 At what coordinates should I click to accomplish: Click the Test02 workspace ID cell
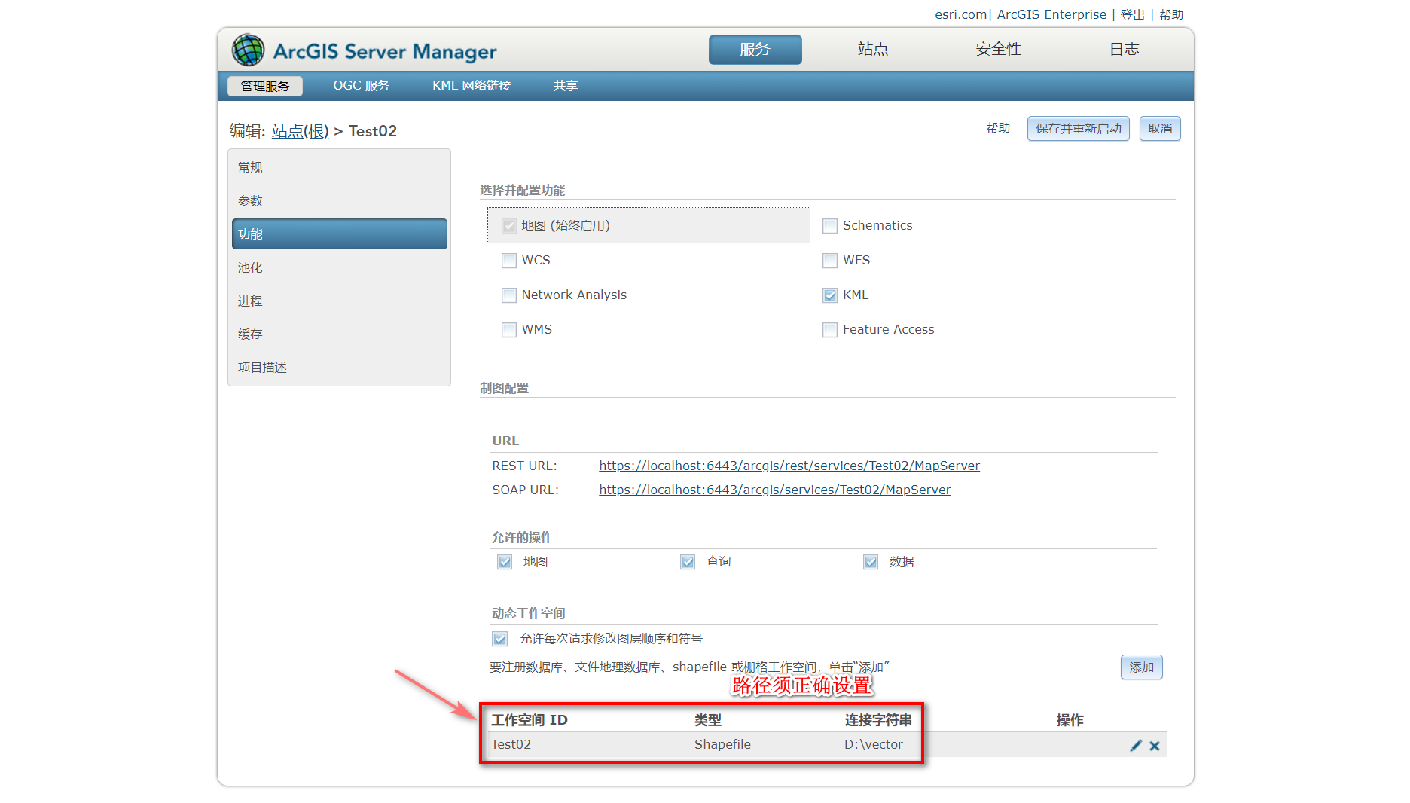(x=511, y=744)
